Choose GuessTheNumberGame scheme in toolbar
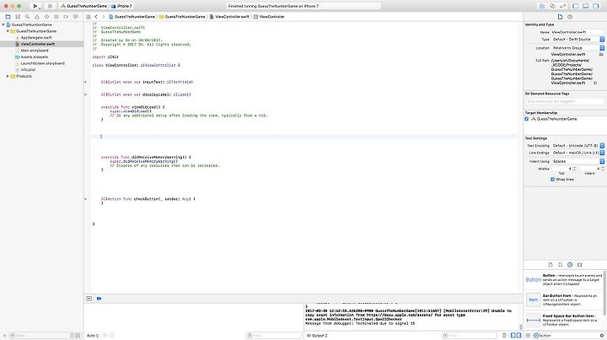The height and width of the screenshot is (340, 607). [x=83, y=6]
